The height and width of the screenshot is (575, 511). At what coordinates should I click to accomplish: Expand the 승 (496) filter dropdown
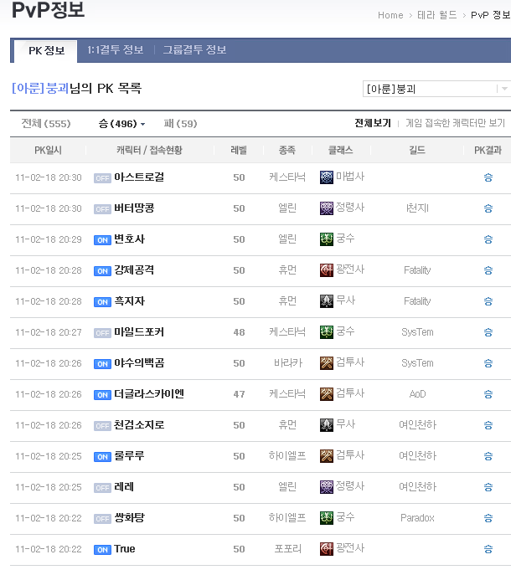(x=121, y=124)
